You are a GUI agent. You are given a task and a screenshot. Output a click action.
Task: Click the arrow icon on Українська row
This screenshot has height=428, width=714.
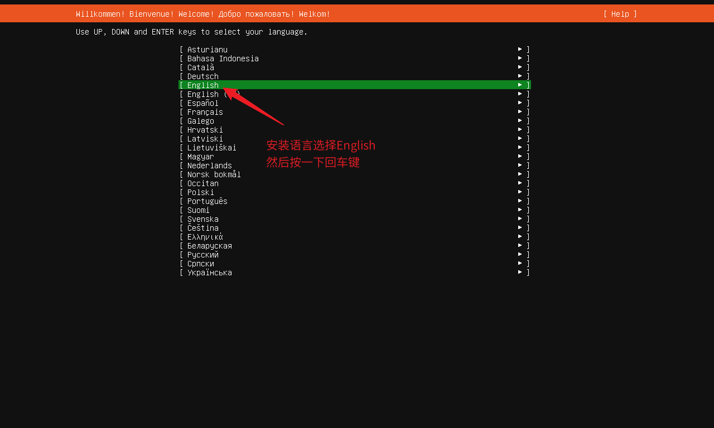click(520, 272)
